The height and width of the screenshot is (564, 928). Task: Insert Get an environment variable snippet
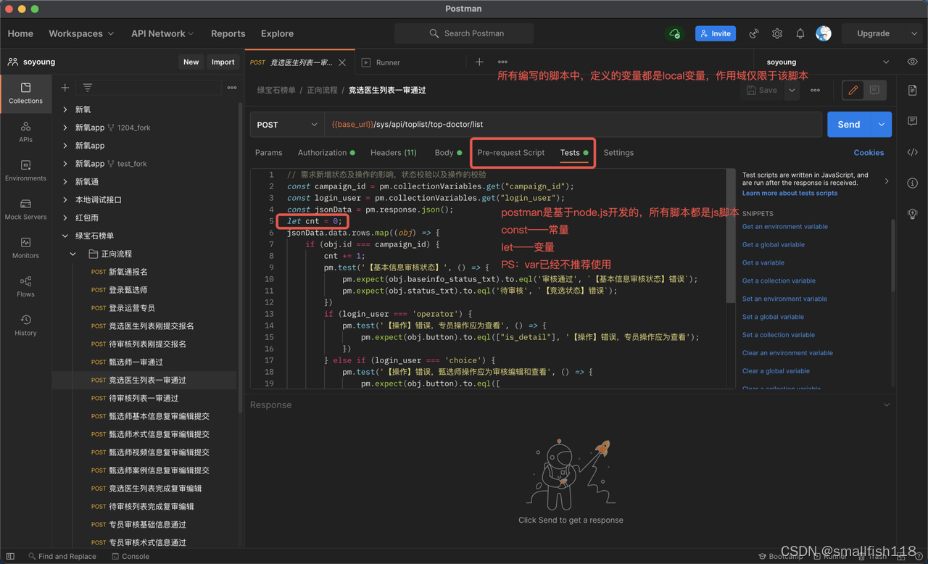pyautogui.click(x=784, y=227)
